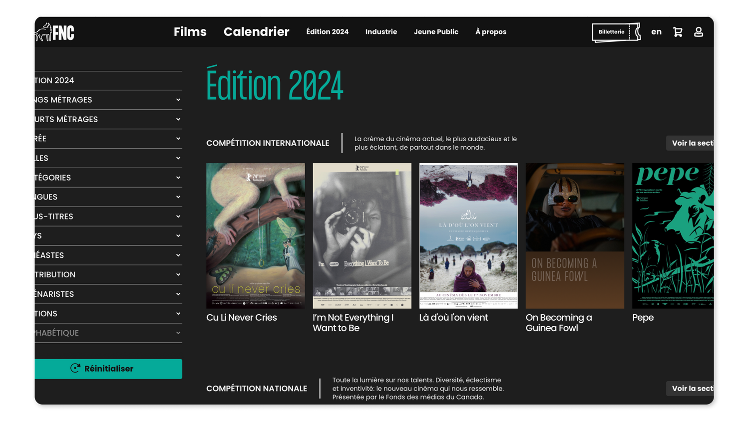Open the Pepe film poster
The width and height of the screenshot is (749, 421).
pyautogui.click(x=673, y=235)
